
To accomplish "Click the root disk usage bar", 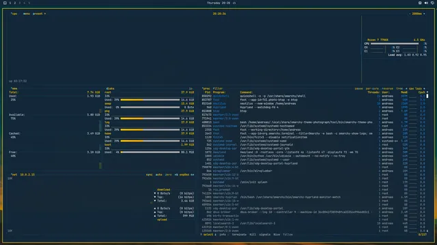I will (150, 100).
